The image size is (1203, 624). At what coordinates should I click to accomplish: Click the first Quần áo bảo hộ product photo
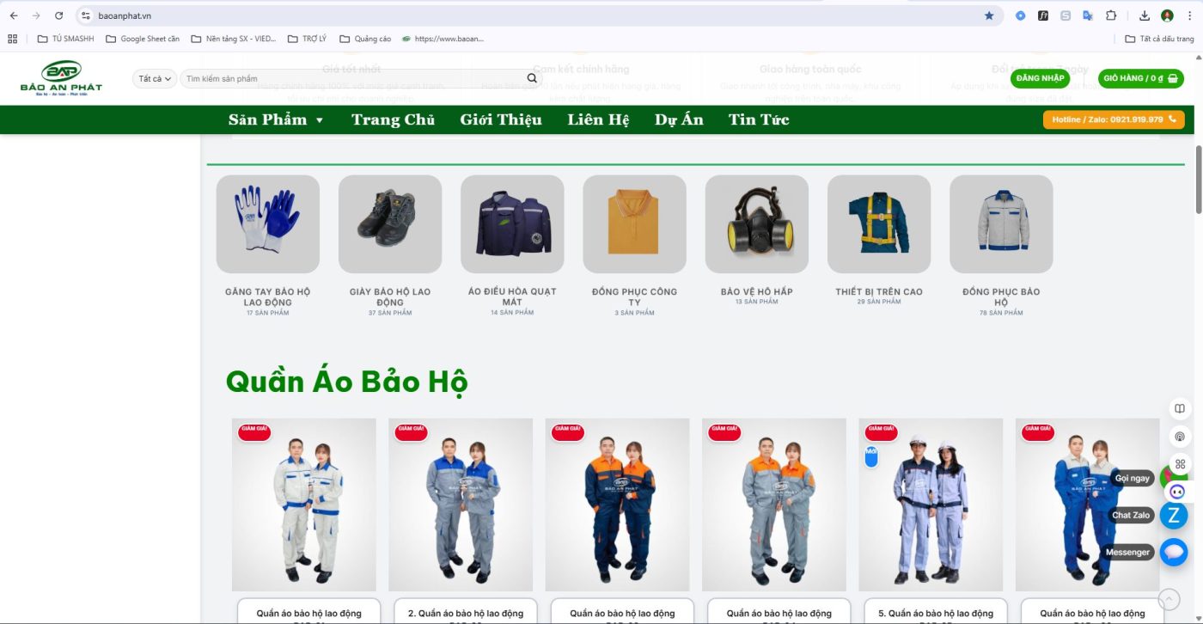(303, 504)
